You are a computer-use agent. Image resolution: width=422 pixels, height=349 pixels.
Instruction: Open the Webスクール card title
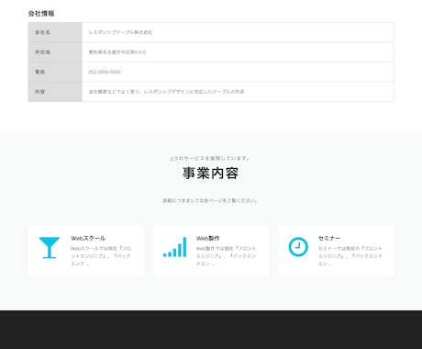(88, 238)
